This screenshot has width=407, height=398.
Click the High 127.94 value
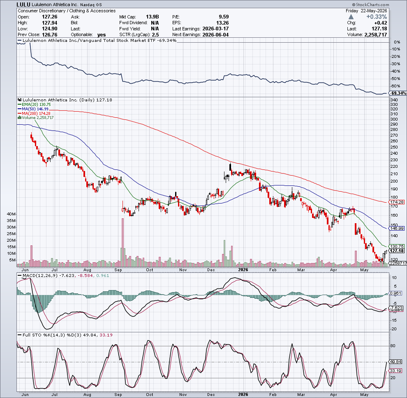pyautogui.click(x=50, y=23)
